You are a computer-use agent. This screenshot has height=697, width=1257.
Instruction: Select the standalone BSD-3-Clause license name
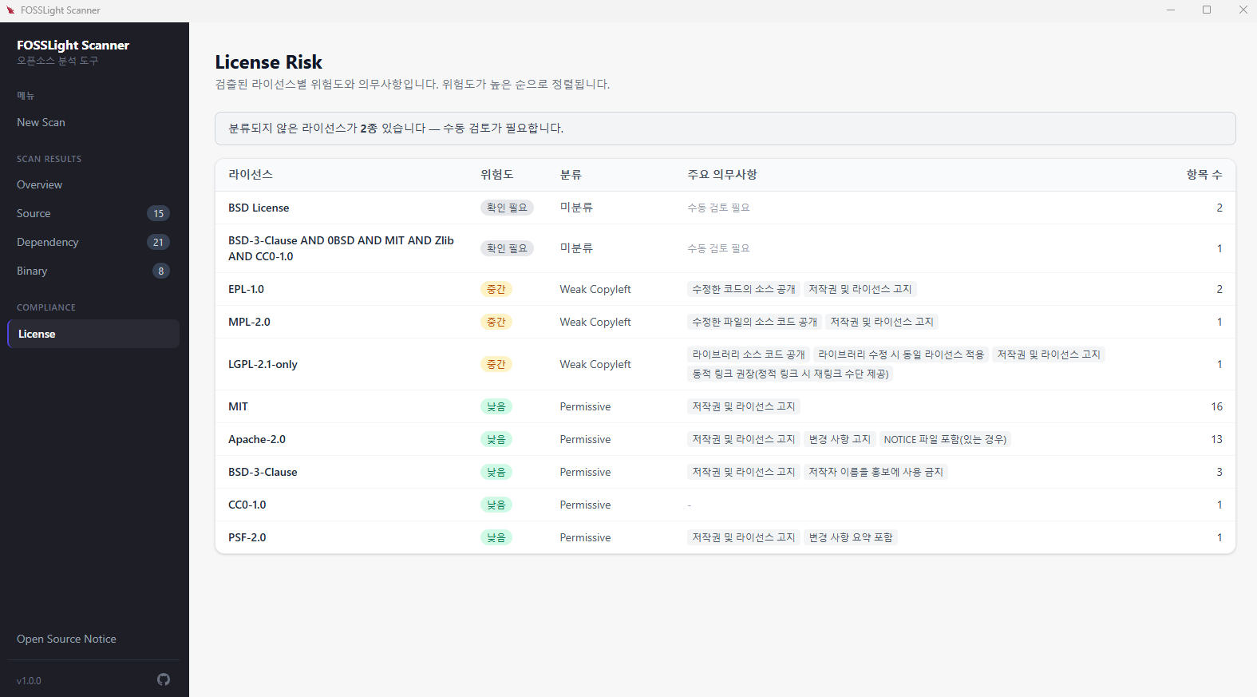click(263, 472)
